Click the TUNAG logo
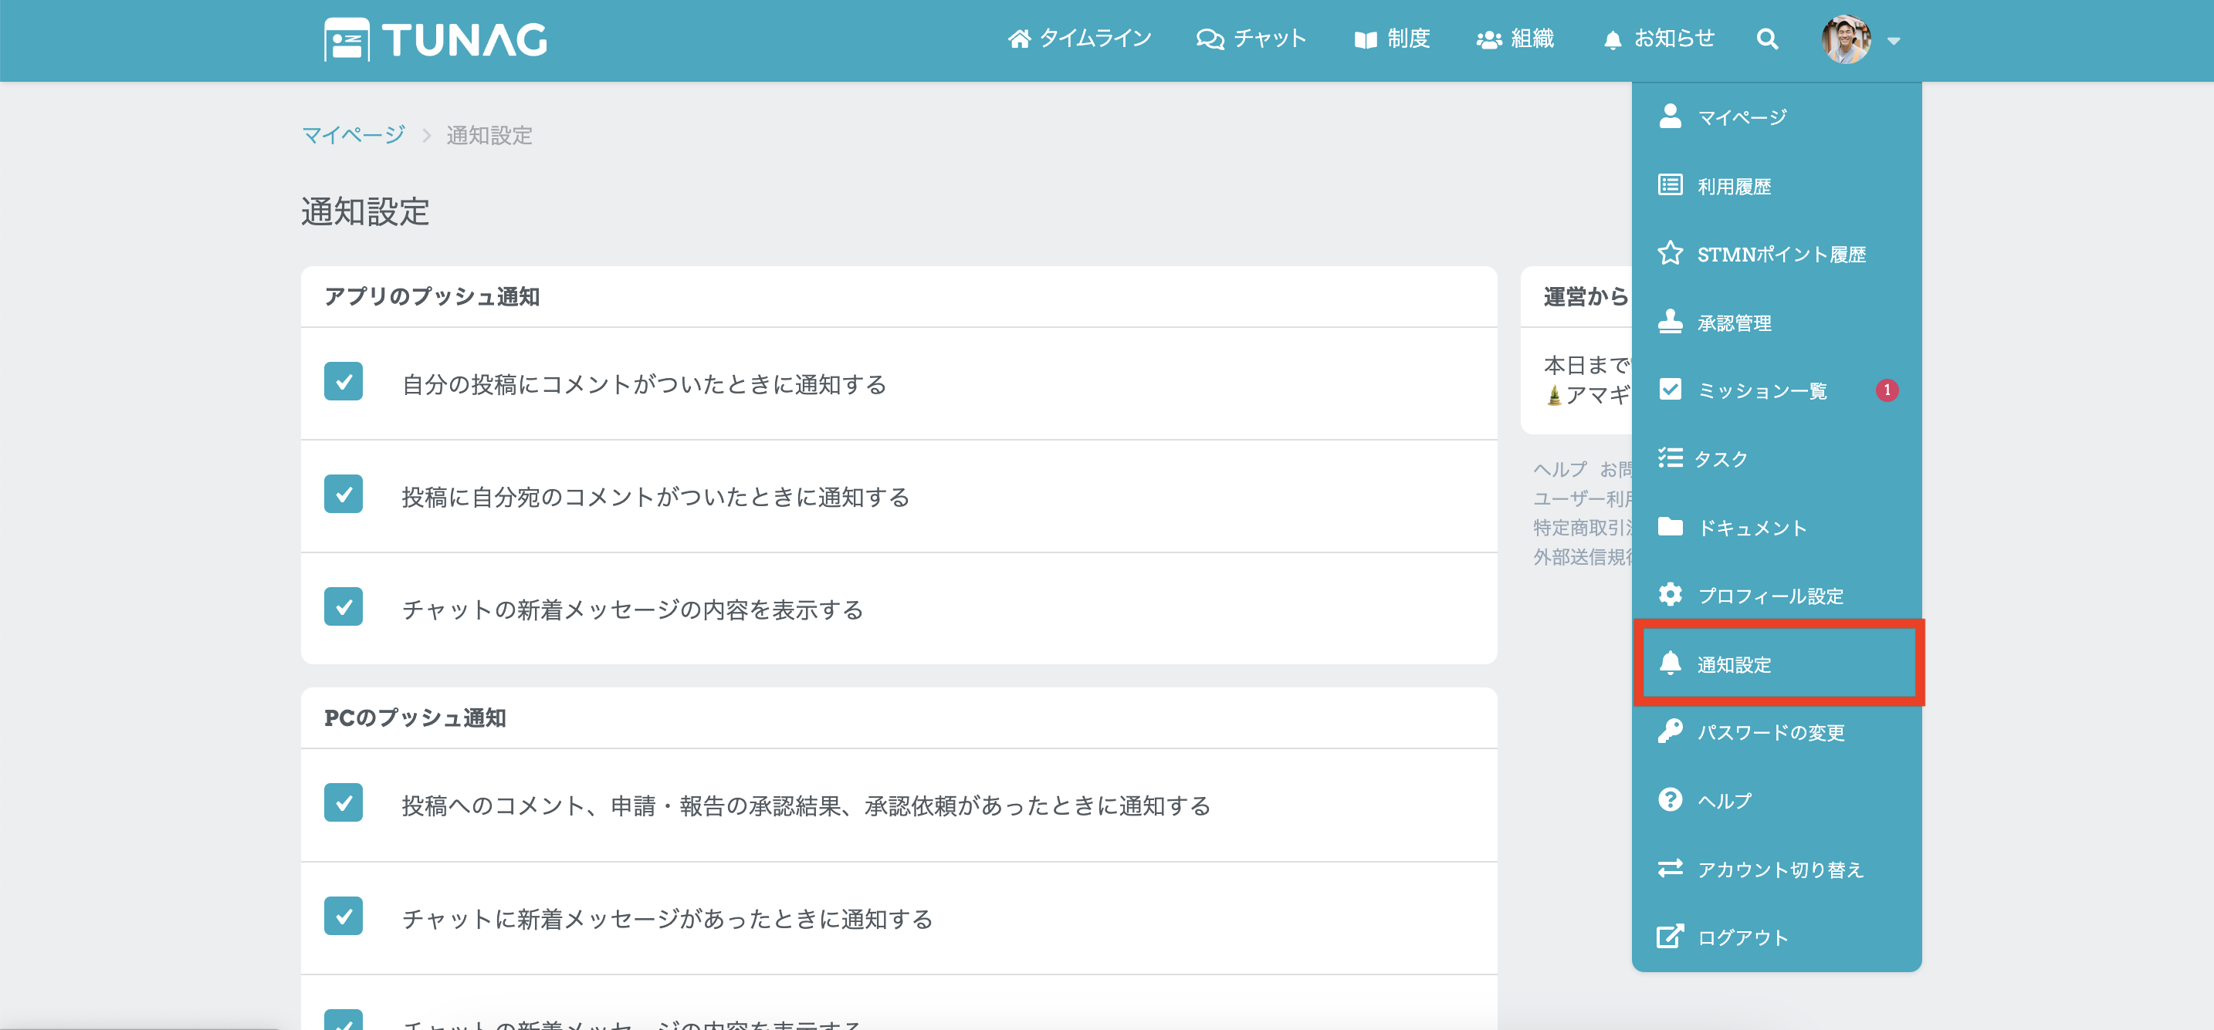This screenshot has width=2214, height=1030. coord(435,39)
